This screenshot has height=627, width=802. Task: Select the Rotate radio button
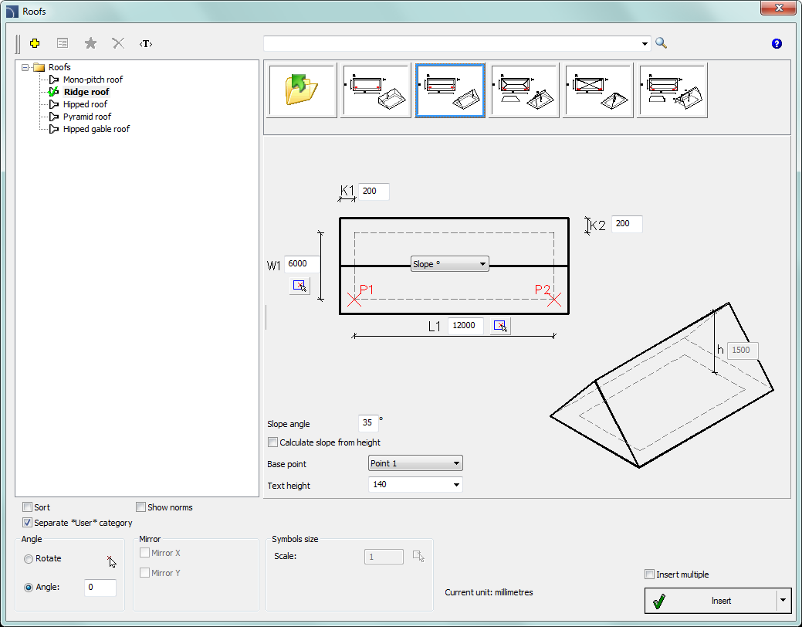coord(29,559)
